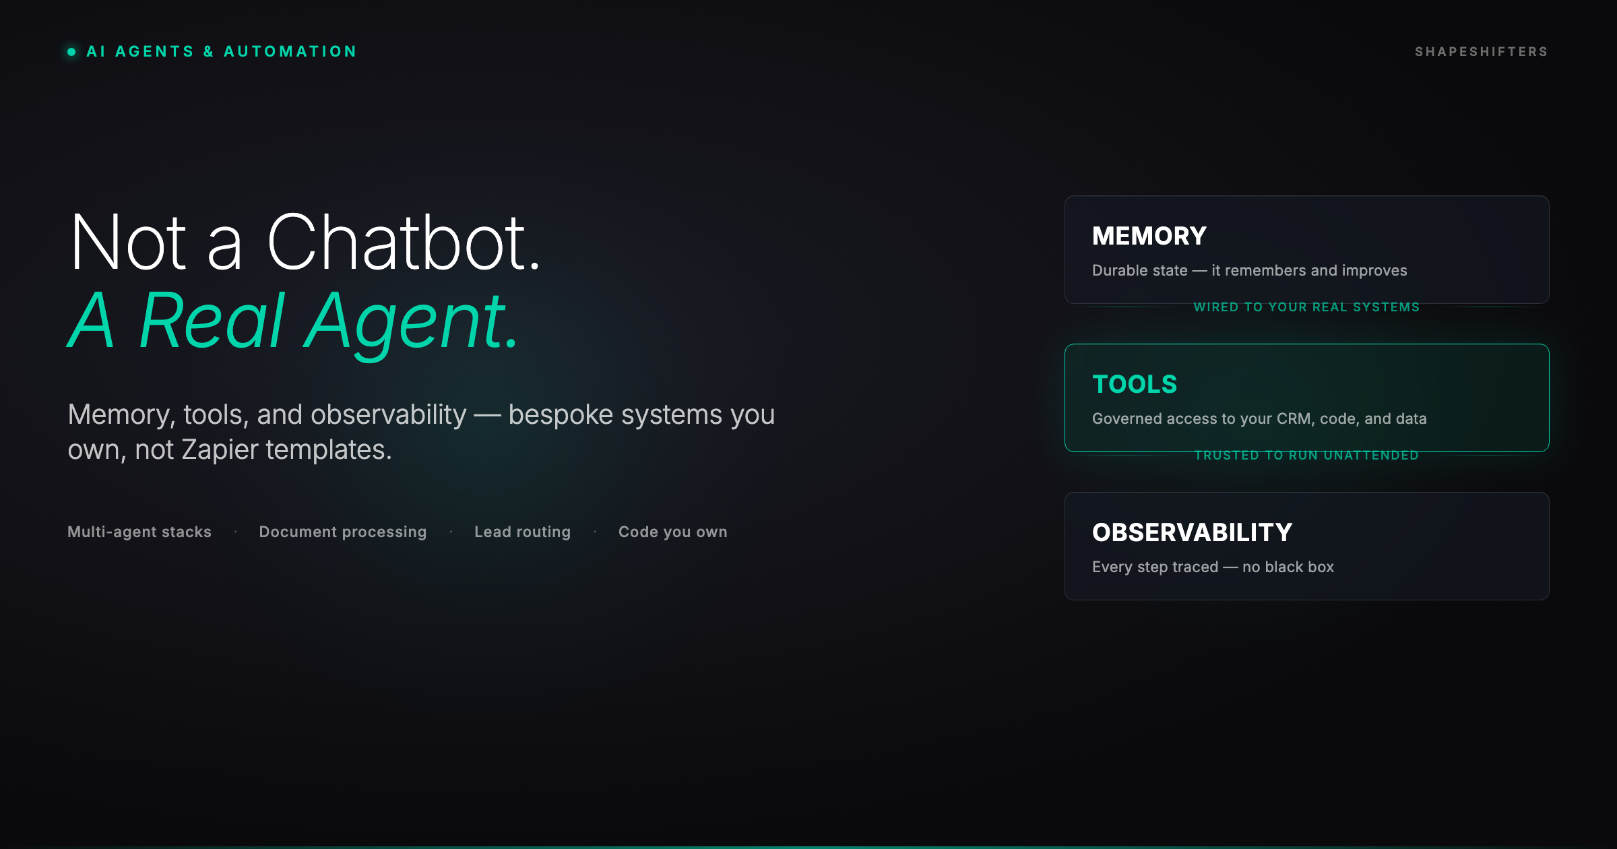Viewport: 1617px width, 849px height.
Task: Click the 'Lead routing' tag
Action: coord(523,532)
